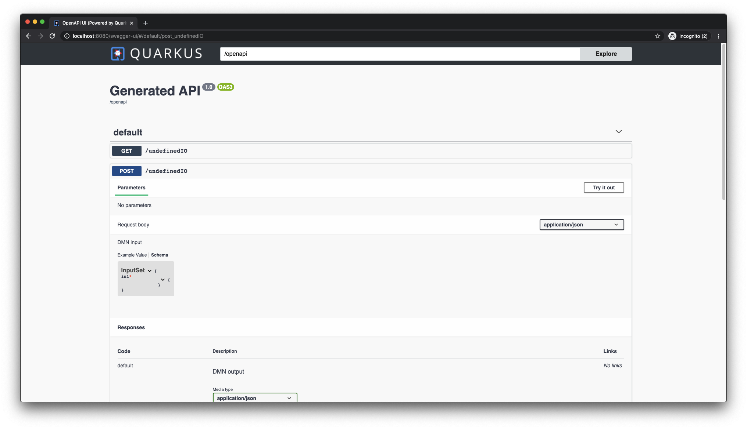Click the browser back arrow
This screenshot has width=747, height=429.
point(29,36)
